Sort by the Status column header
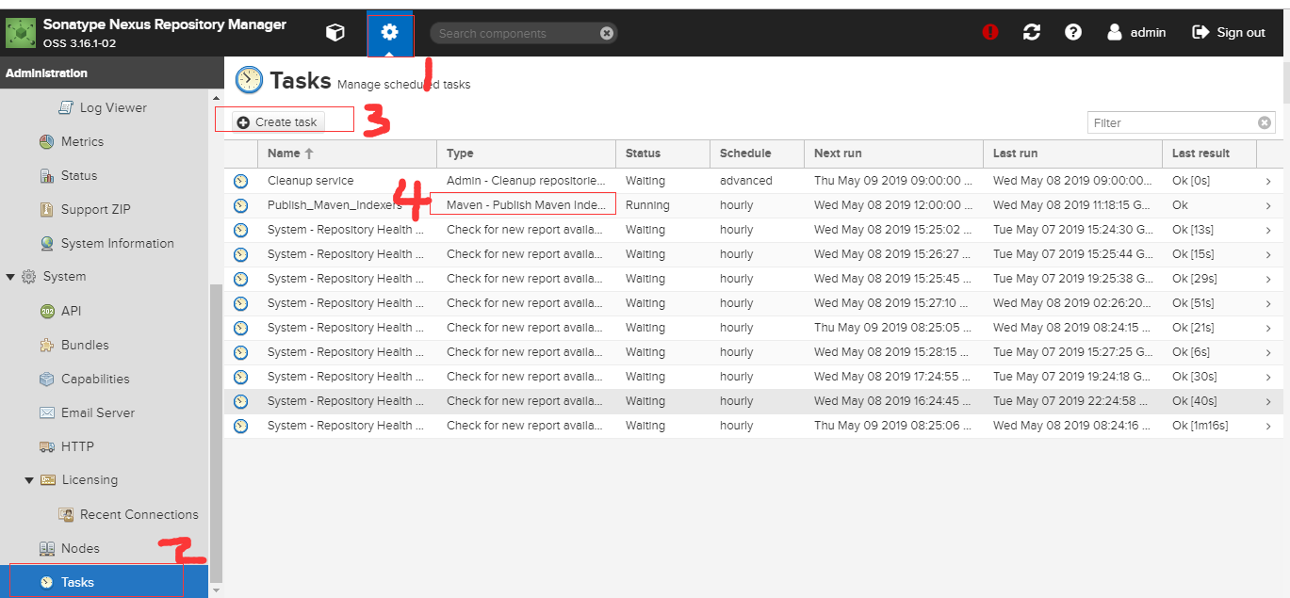Viewport: 1290px width, 598px height. tap(662, 154)
